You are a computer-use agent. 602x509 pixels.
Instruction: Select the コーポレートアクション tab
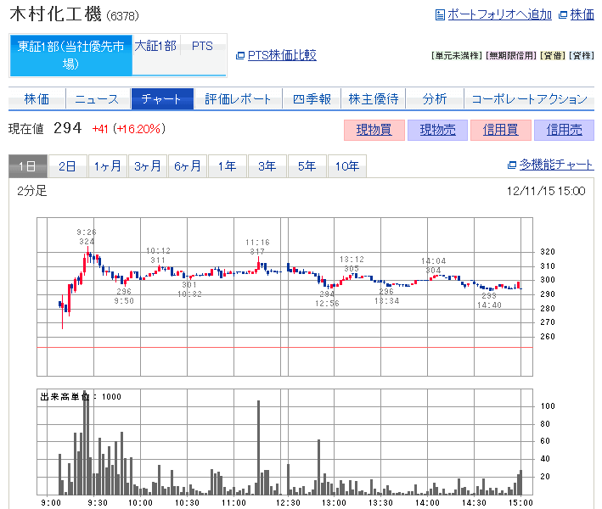coord(528,99)
